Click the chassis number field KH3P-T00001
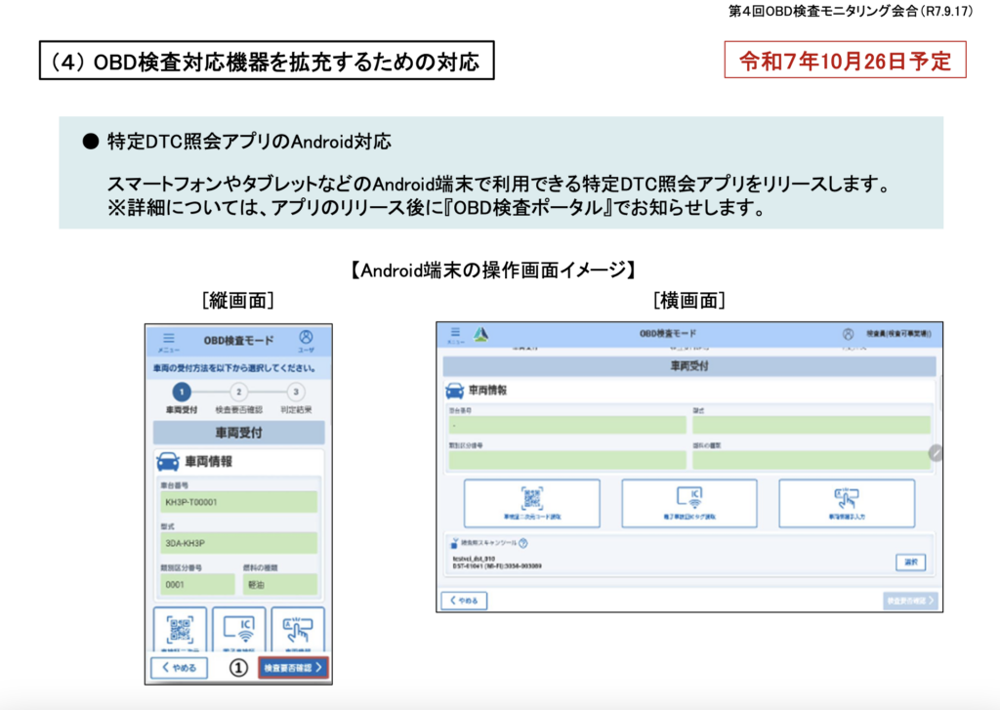The image size is (1000, 710). (x=237, y=502)
